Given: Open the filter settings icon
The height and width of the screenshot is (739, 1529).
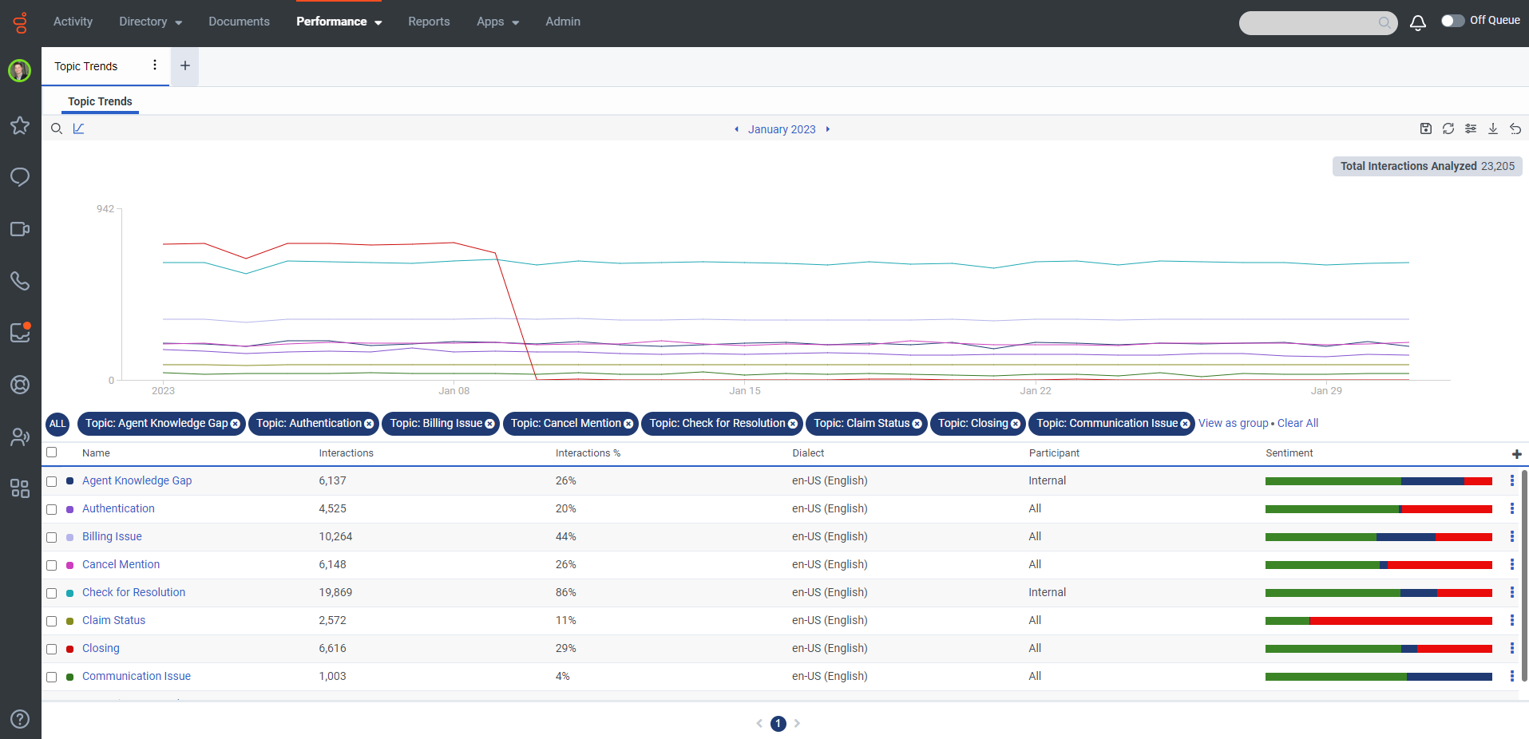Looking at the screenshot, I should click(x=1470, y=128).
